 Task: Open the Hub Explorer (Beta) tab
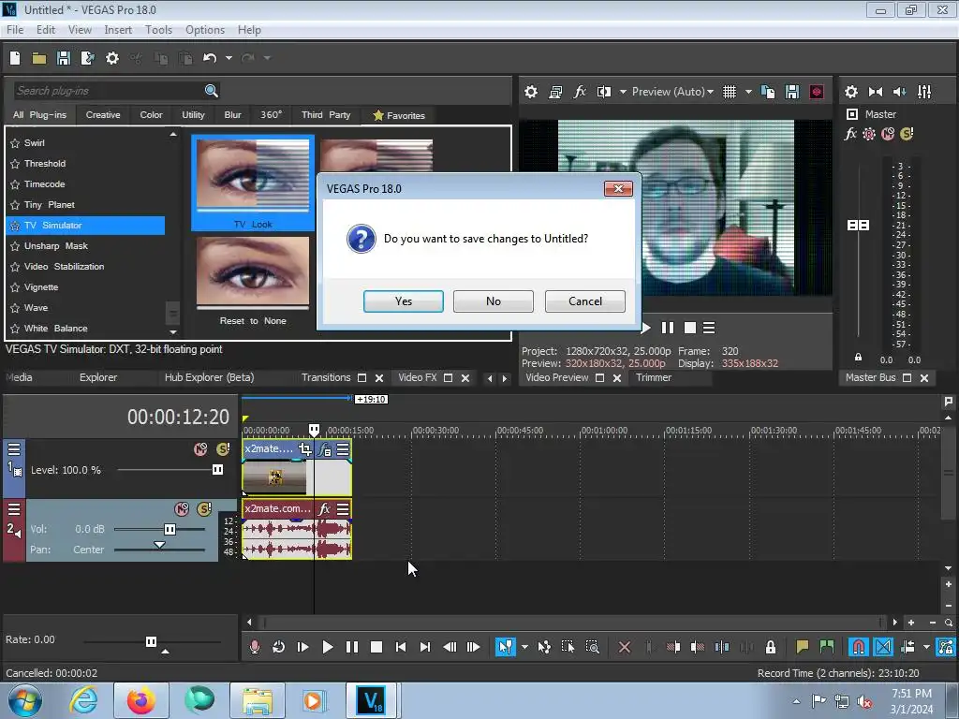pyautogui.click(x=209, y=377)
